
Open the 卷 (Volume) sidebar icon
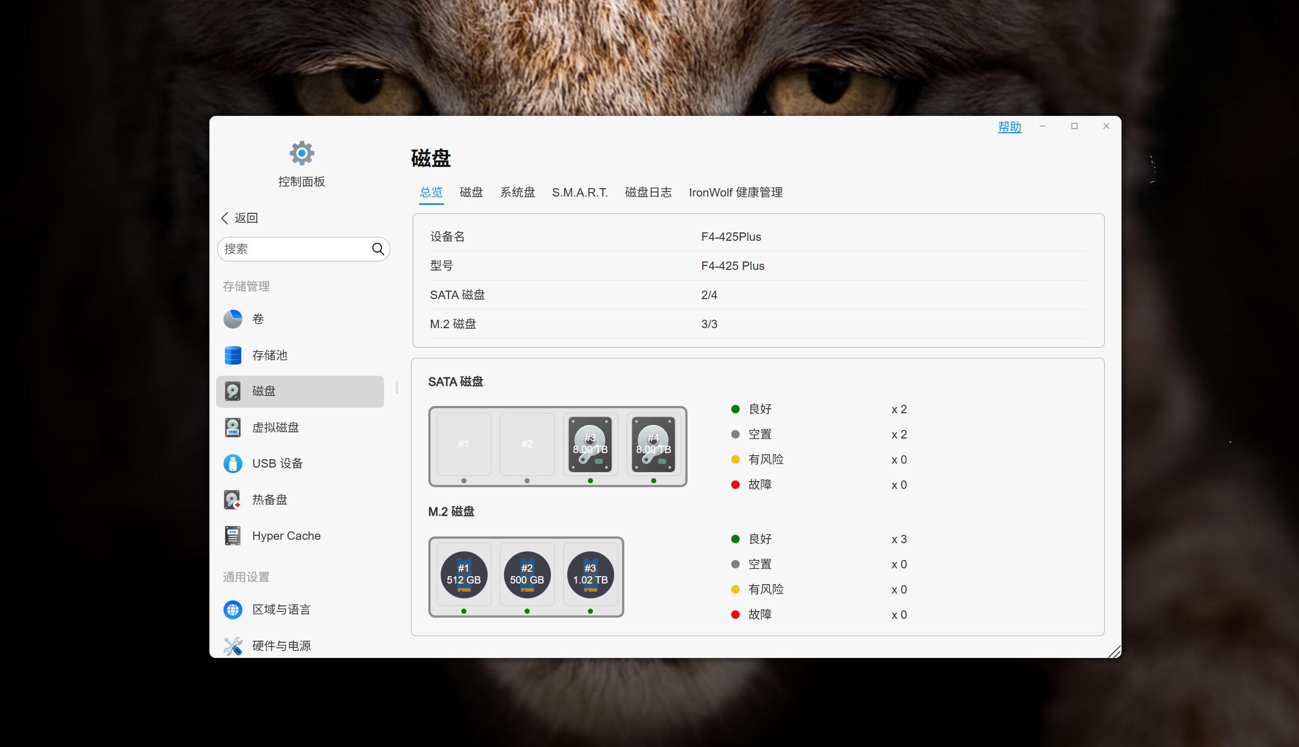pos(233,319)
